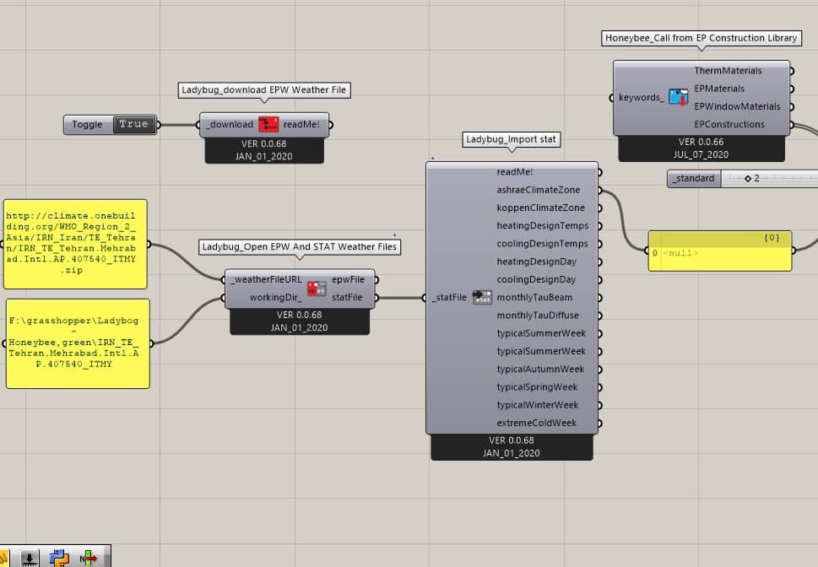This screenshot has width=818, height=567.
Task: Click the "monthlyTauBeam" output text
Action: tap(534, 297)
